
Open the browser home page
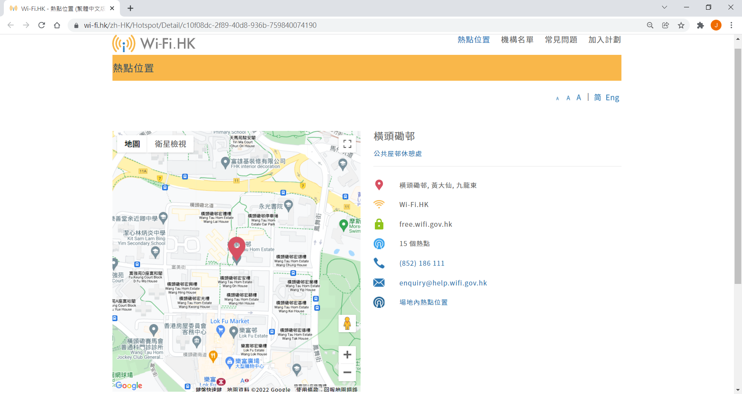coord(57,25)
